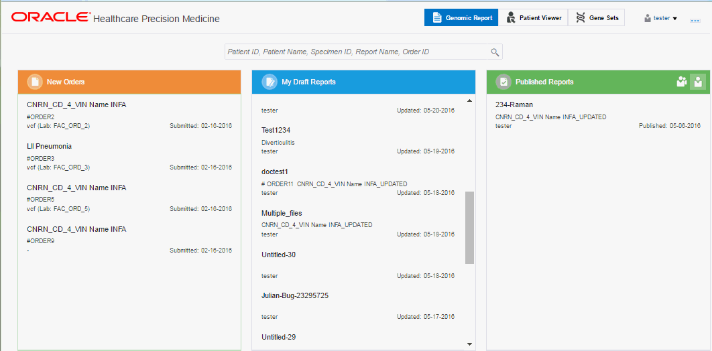This screenshot has height=351, width=712.
Task: Click the search magnifier icon
Action: pyautogui.click(x=495, y=52)
